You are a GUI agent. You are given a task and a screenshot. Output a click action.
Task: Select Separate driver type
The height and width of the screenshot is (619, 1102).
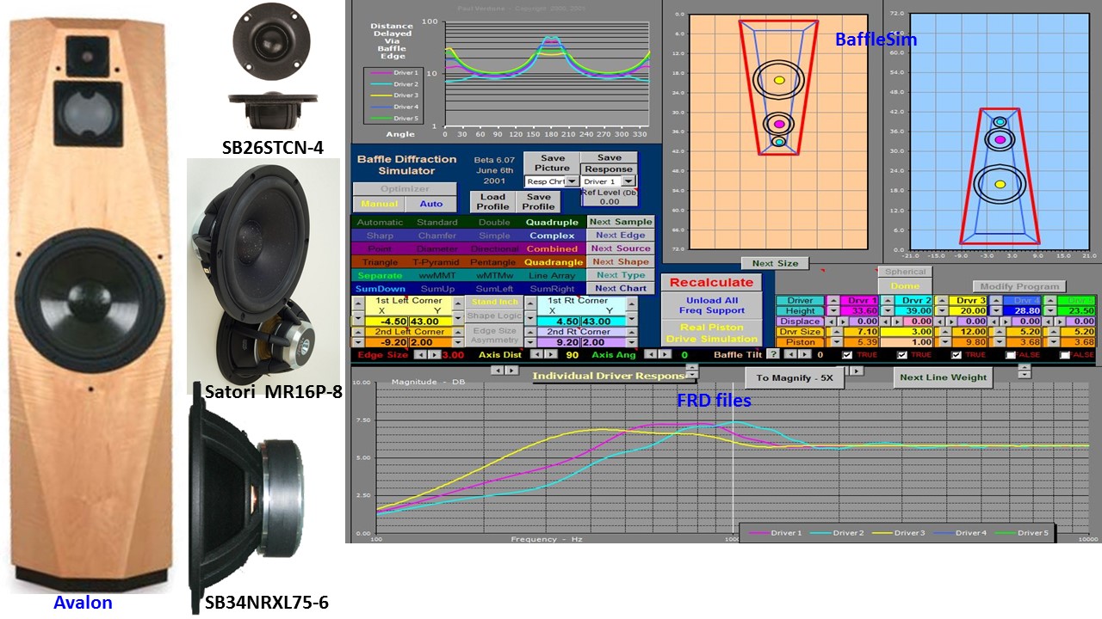(380, 275)
